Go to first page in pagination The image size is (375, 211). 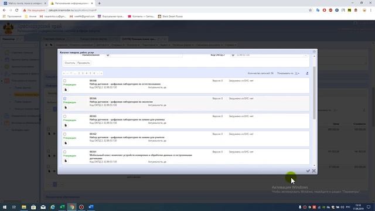coord(64,73)
